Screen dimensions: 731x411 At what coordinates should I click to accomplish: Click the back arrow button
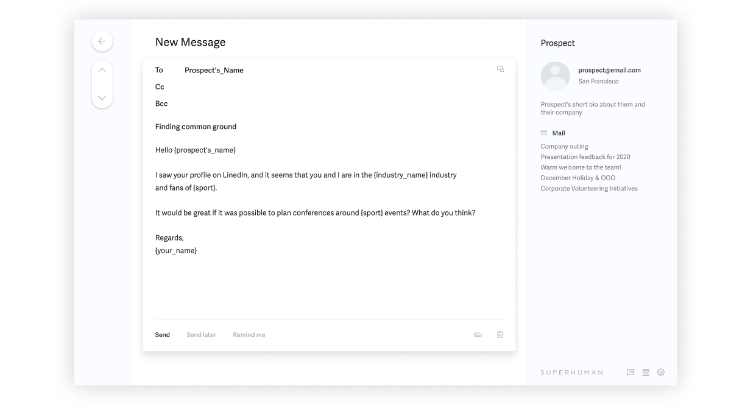(102, 41)
